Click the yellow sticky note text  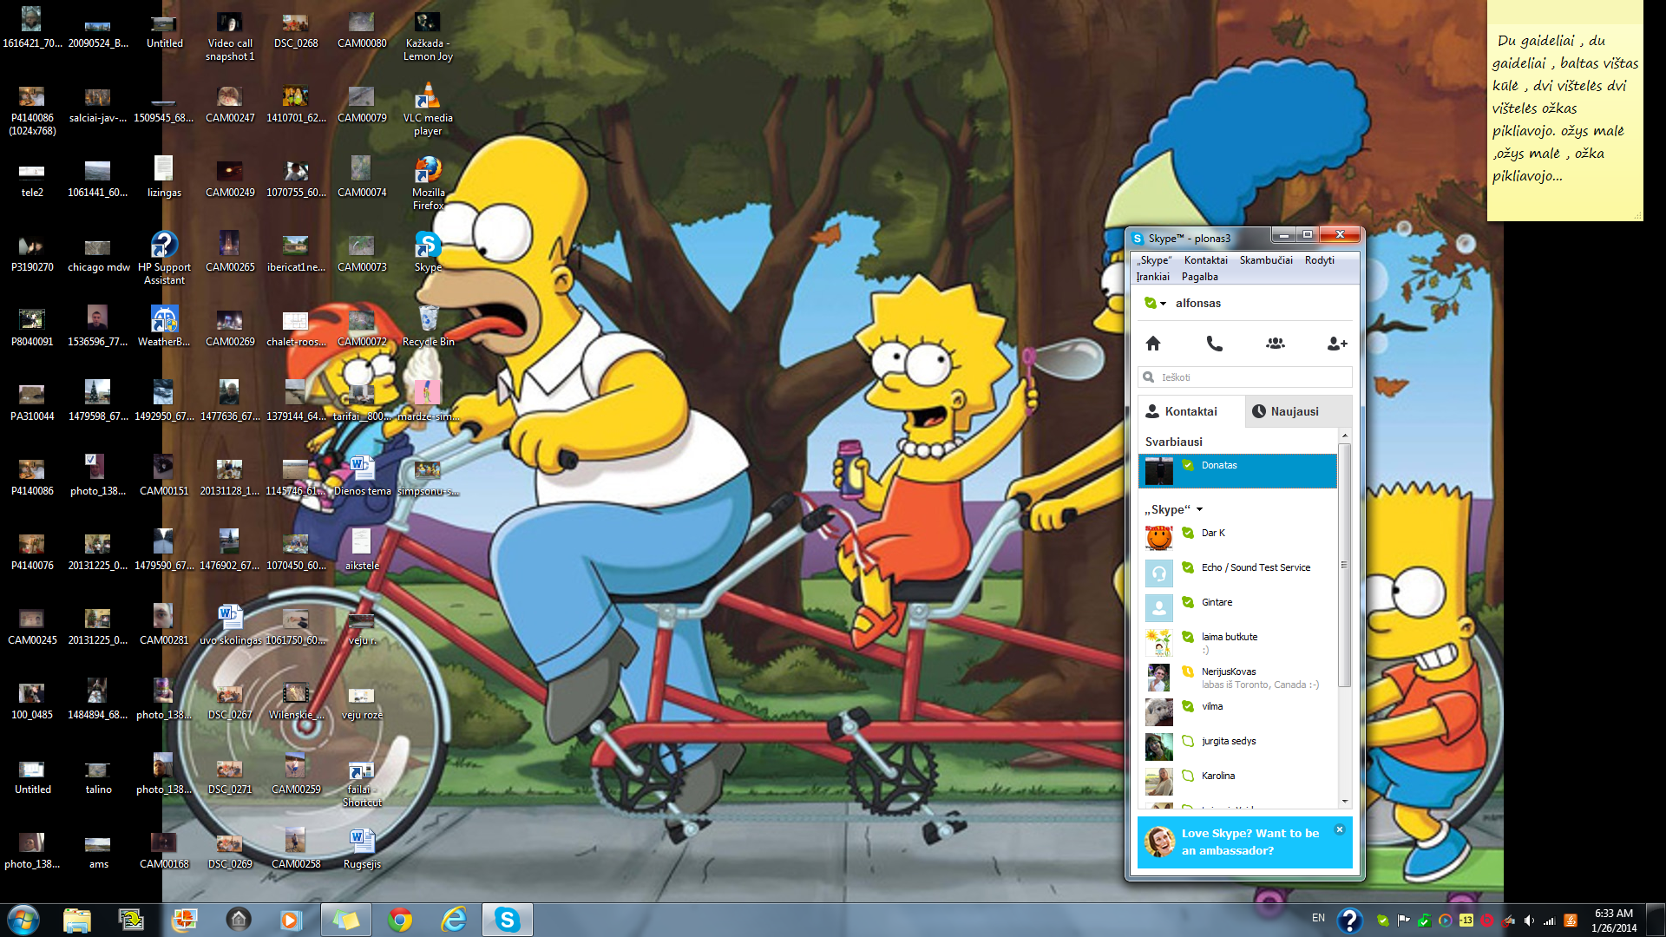[x=1564, y=108]
